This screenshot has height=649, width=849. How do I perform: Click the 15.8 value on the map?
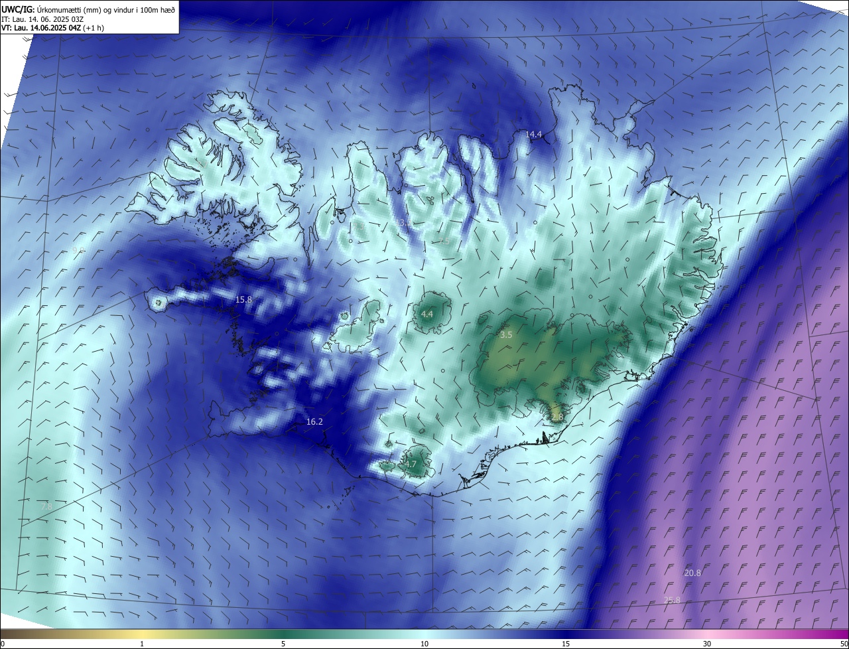pyautogui.click(x=243, y=300)
